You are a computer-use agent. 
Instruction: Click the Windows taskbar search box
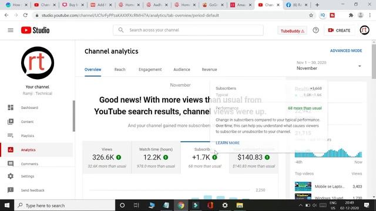(x=65, y=205)
